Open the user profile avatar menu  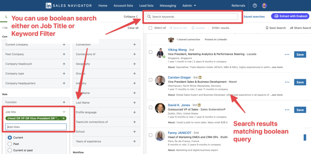(x=264, y=5)
